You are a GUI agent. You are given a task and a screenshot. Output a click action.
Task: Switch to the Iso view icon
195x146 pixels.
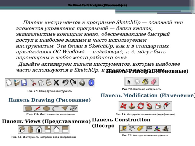pos(22,129)
